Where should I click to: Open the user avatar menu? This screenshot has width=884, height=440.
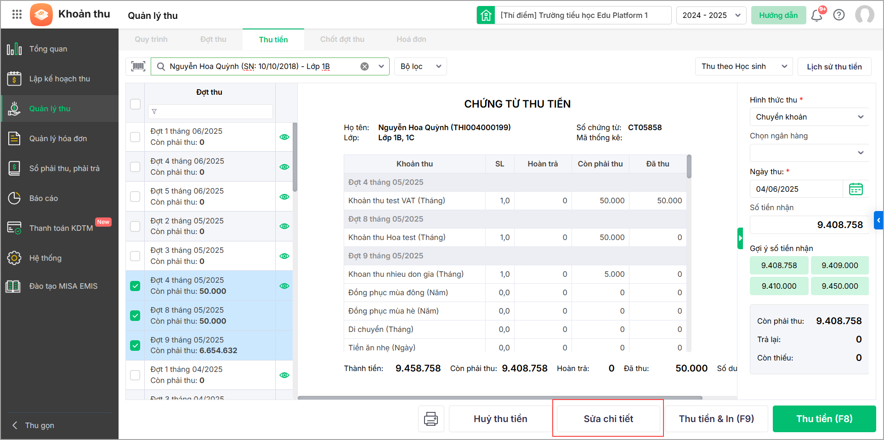pyautogui.click(x=865, y=15)
